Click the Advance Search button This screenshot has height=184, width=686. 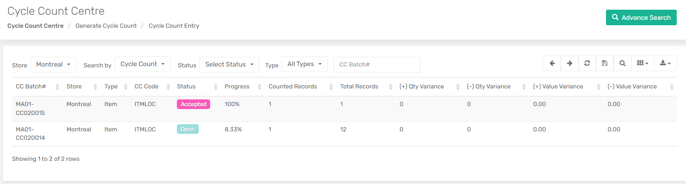(641, 18)
